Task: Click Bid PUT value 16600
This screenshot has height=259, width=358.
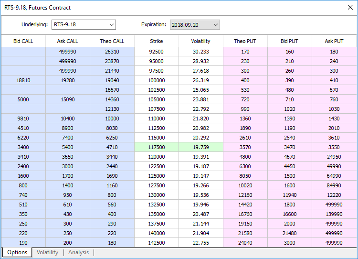Action: [x=289, y=214]
